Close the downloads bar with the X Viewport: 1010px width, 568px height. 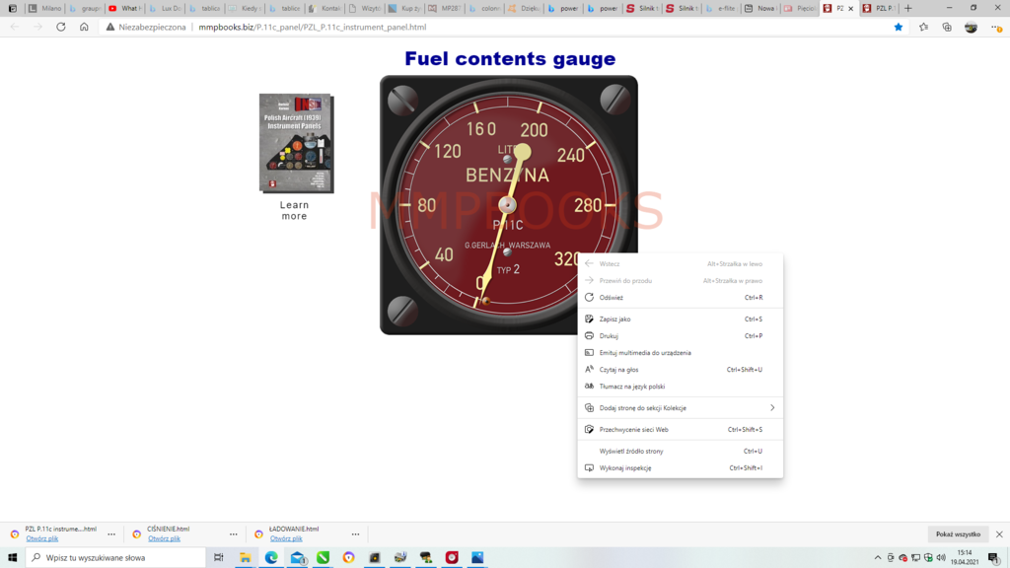click(998, 534)
